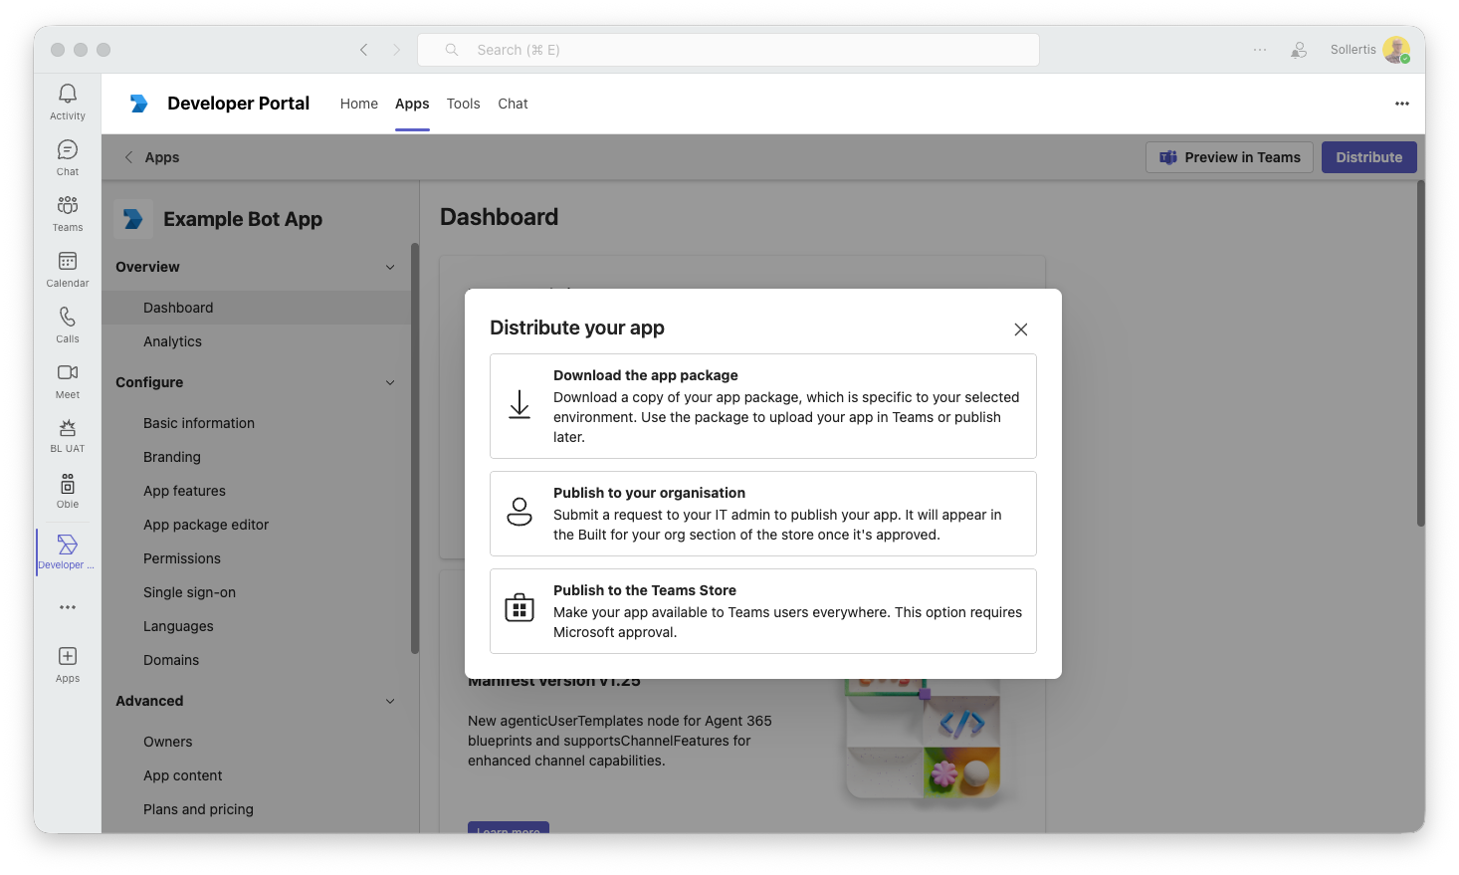
Task: Select Dashboard in the sidebar
Action: (257, 308)
